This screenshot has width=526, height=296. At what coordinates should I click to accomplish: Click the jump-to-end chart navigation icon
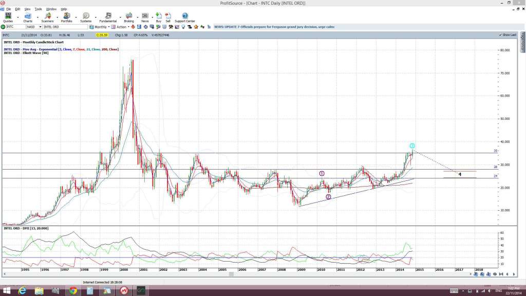point(501,274)
